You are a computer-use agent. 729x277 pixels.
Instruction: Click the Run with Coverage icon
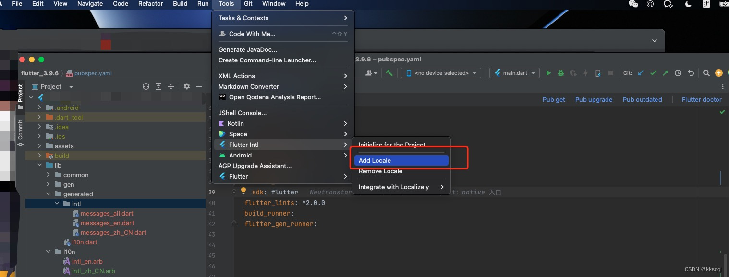pyautogui.click(x=573, y=73)
